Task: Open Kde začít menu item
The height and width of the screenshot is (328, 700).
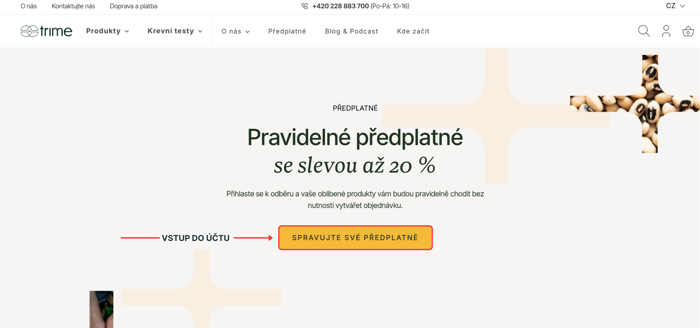Action: tap(413, 31)
